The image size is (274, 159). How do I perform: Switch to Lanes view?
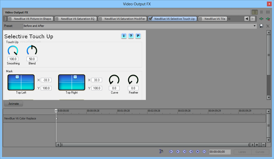242,152
